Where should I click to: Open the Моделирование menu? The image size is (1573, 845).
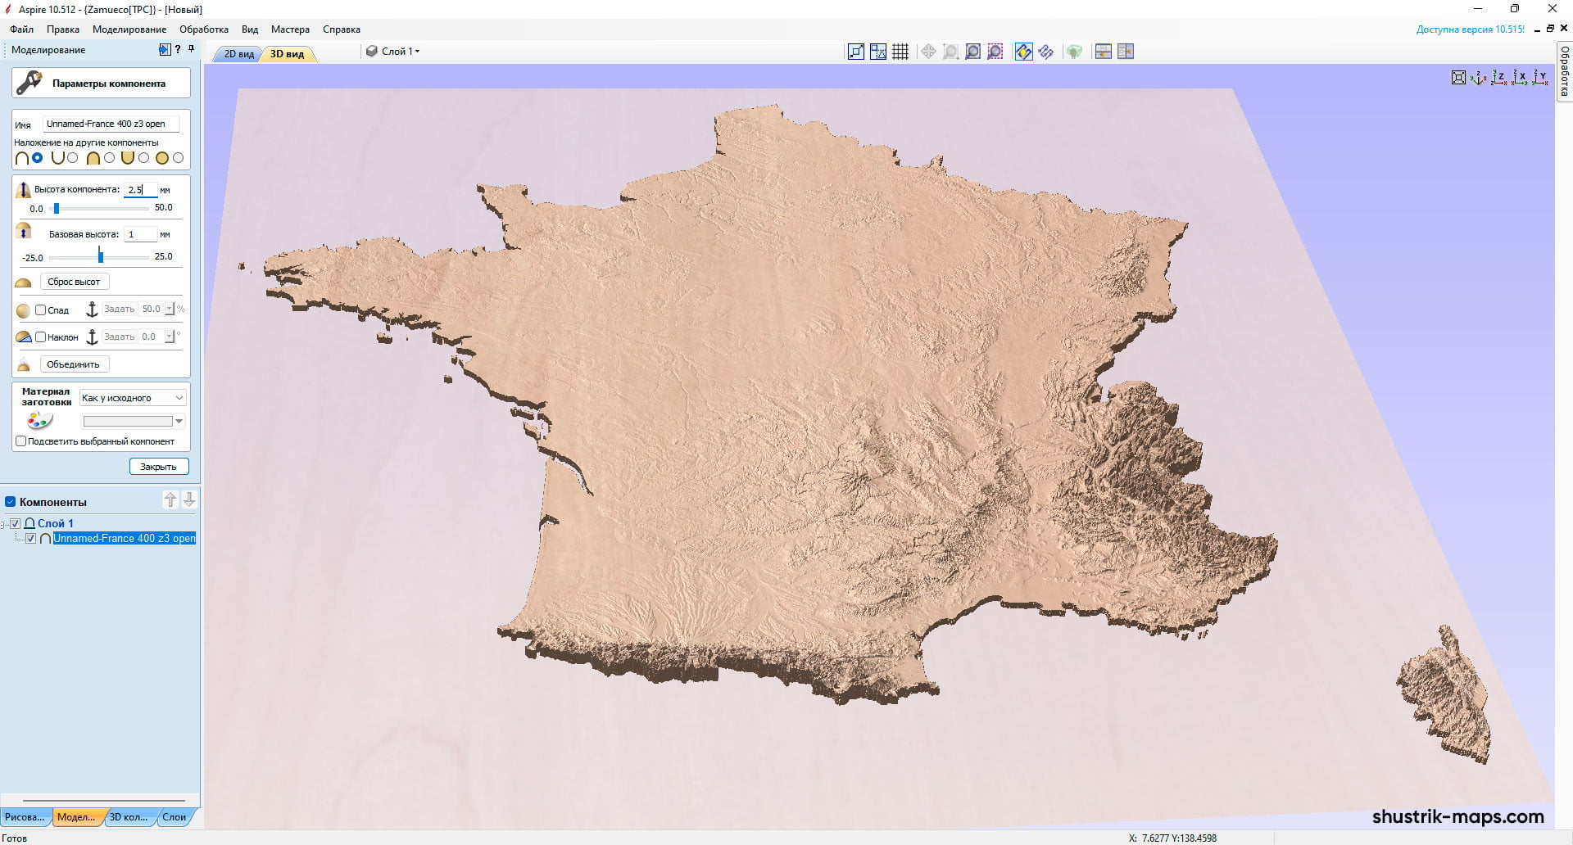tap(129, 29)
